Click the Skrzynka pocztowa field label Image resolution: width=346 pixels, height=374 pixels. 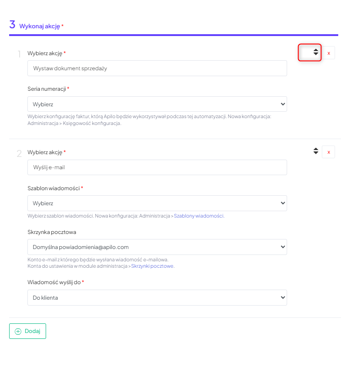click(52, 232)
